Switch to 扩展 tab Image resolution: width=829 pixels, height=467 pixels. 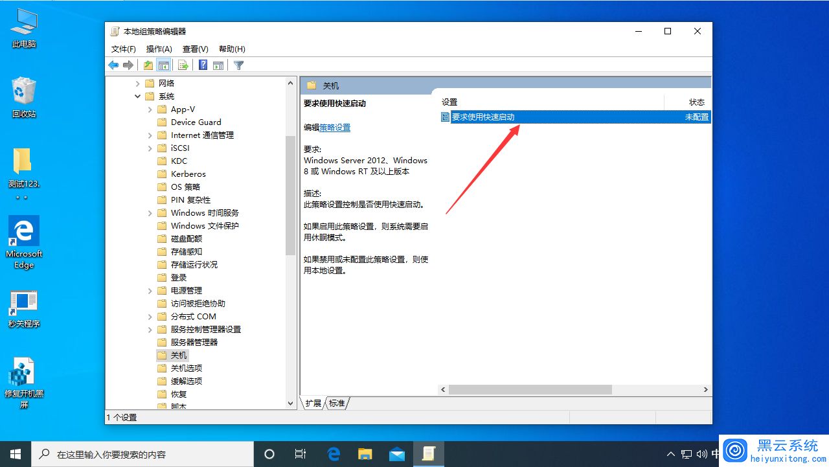313,403
